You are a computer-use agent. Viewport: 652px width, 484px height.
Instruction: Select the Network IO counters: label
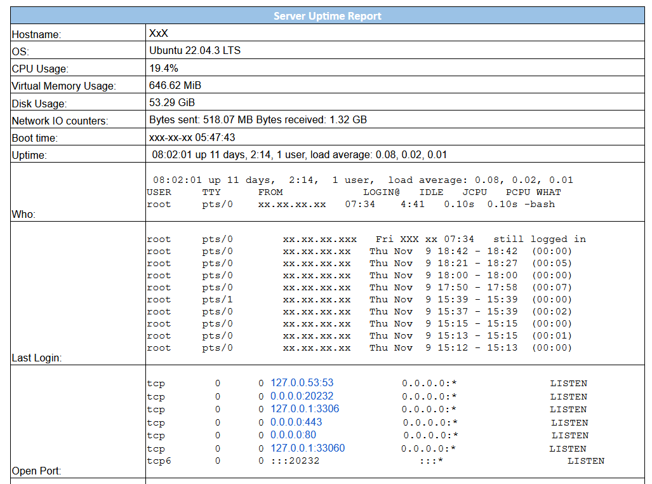pyautogui.click(x=60, y=121)
